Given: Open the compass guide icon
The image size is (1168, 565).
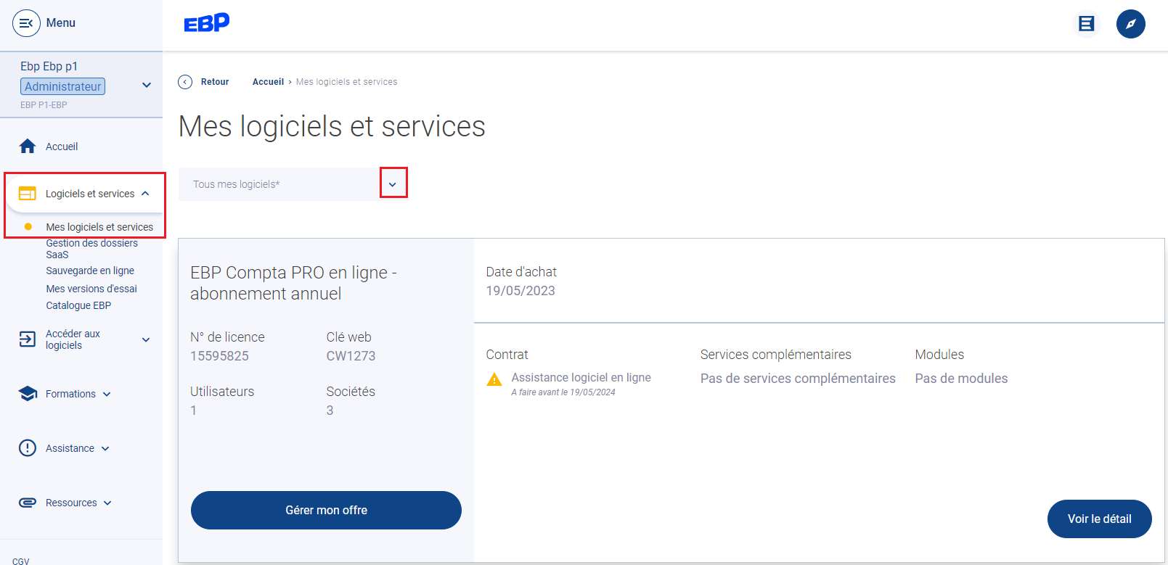Looking at the screenshot, I should click(x=1130, y=24).
